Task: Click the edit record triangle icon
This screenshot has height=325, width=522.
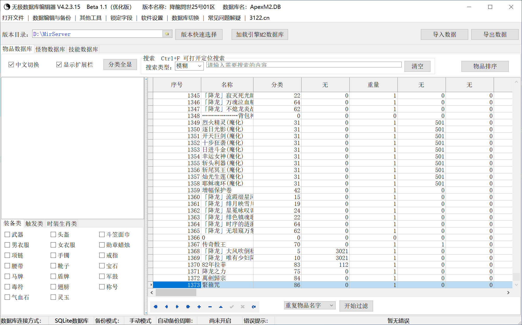Action: point(221,307)
